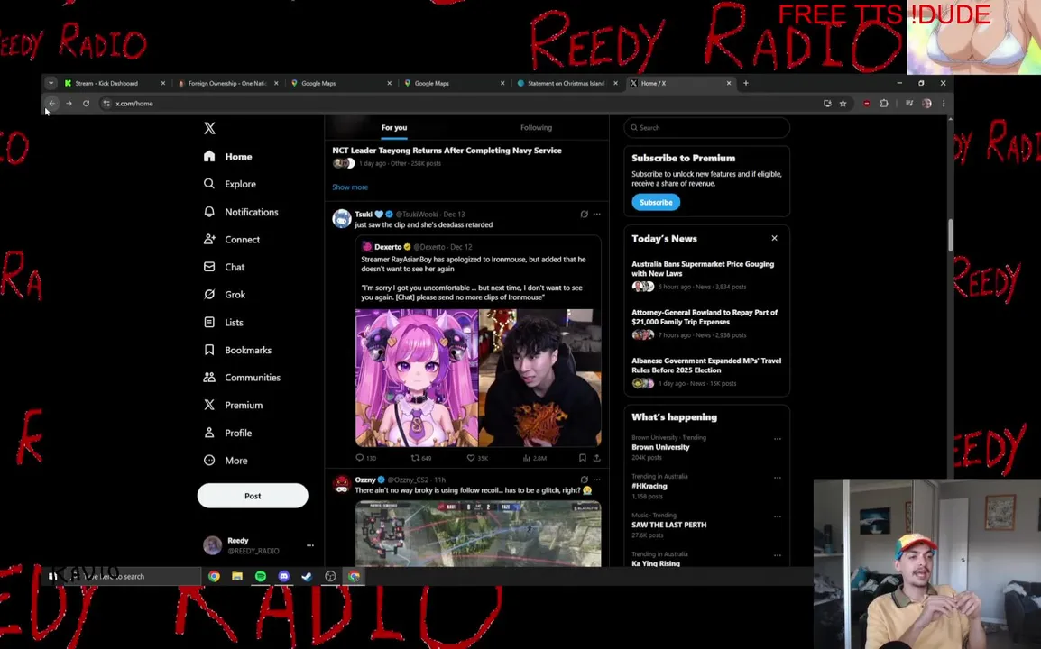1041x649 pixels.
Task: Open Tsuki's profile avatar
Action: click(x=341, y=218)
